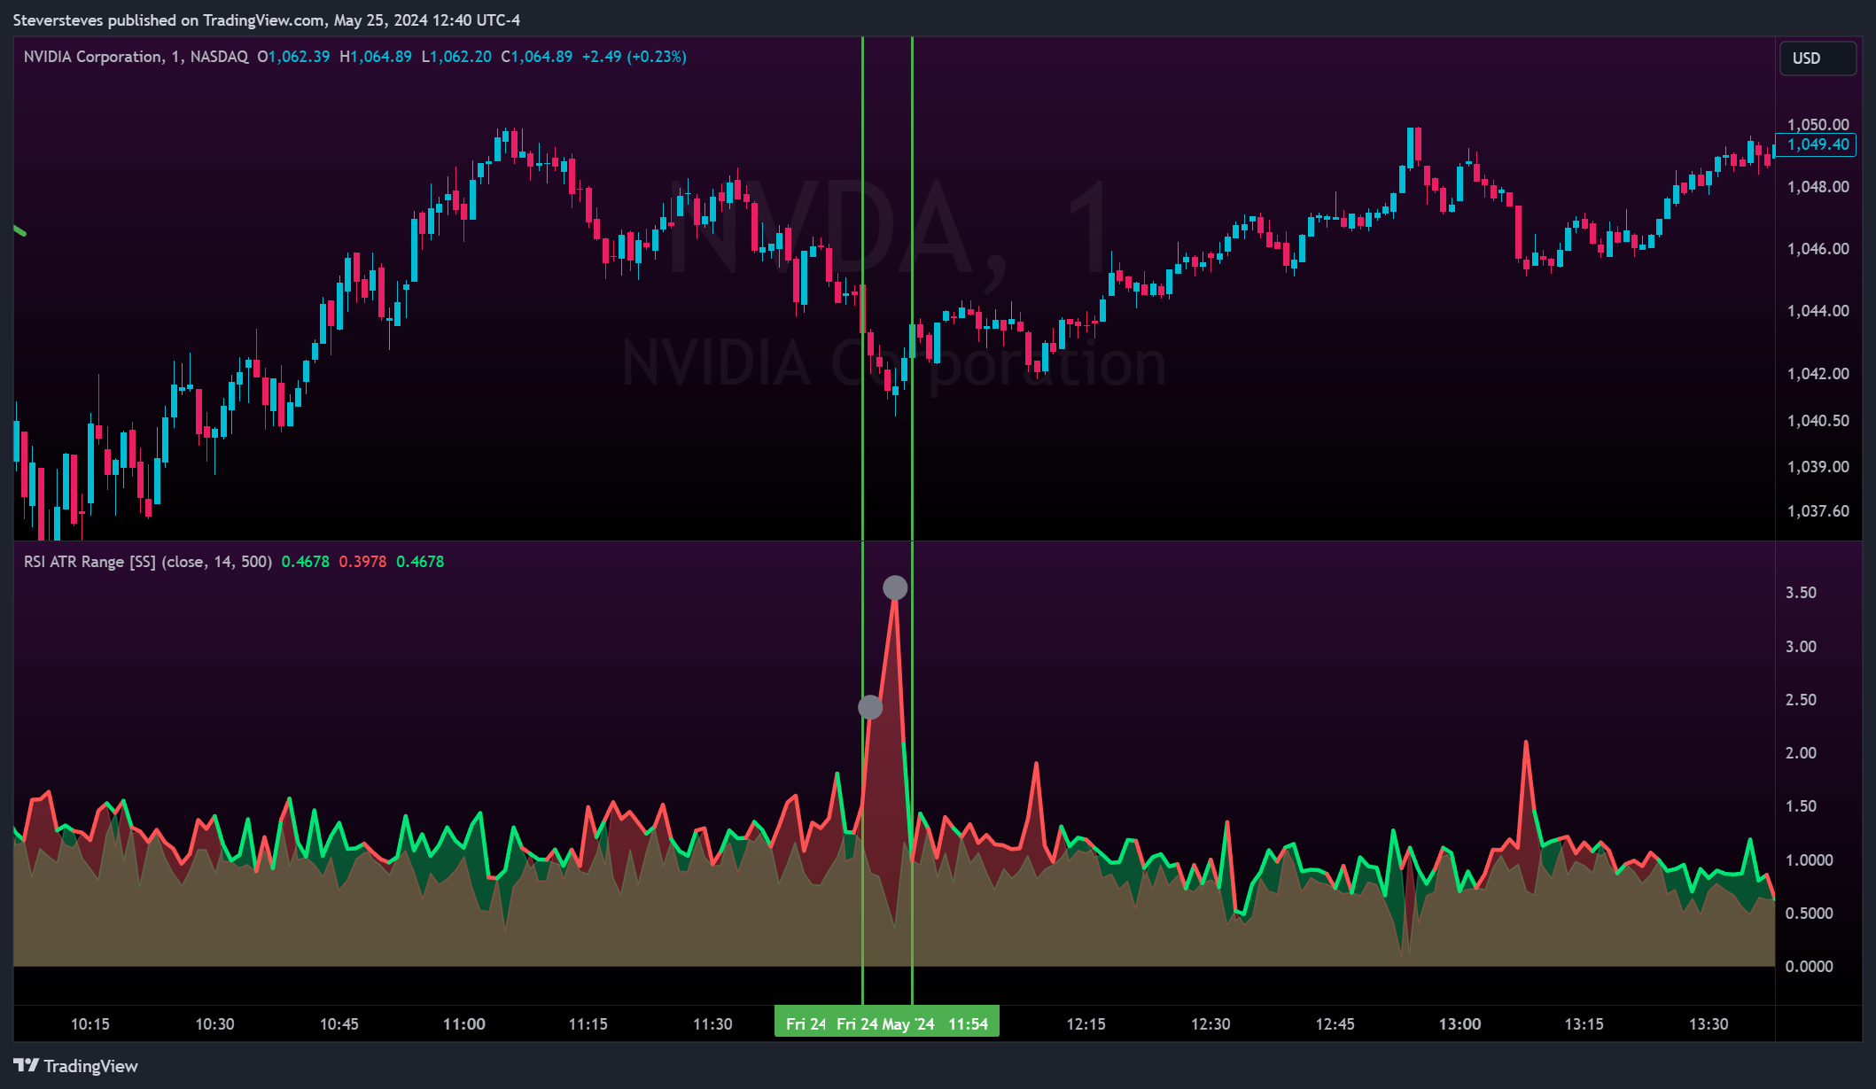Click the 3.00 indicator axis label
1876x1089 pixels.
point(1801,647)
